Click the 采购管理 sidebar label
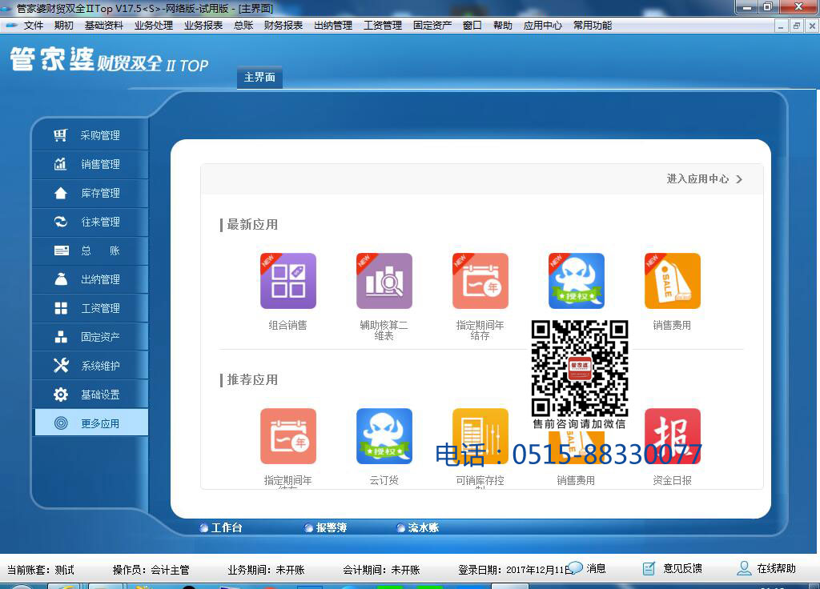The height and width of the screenshot is (589, 820). tap(100, 135)
